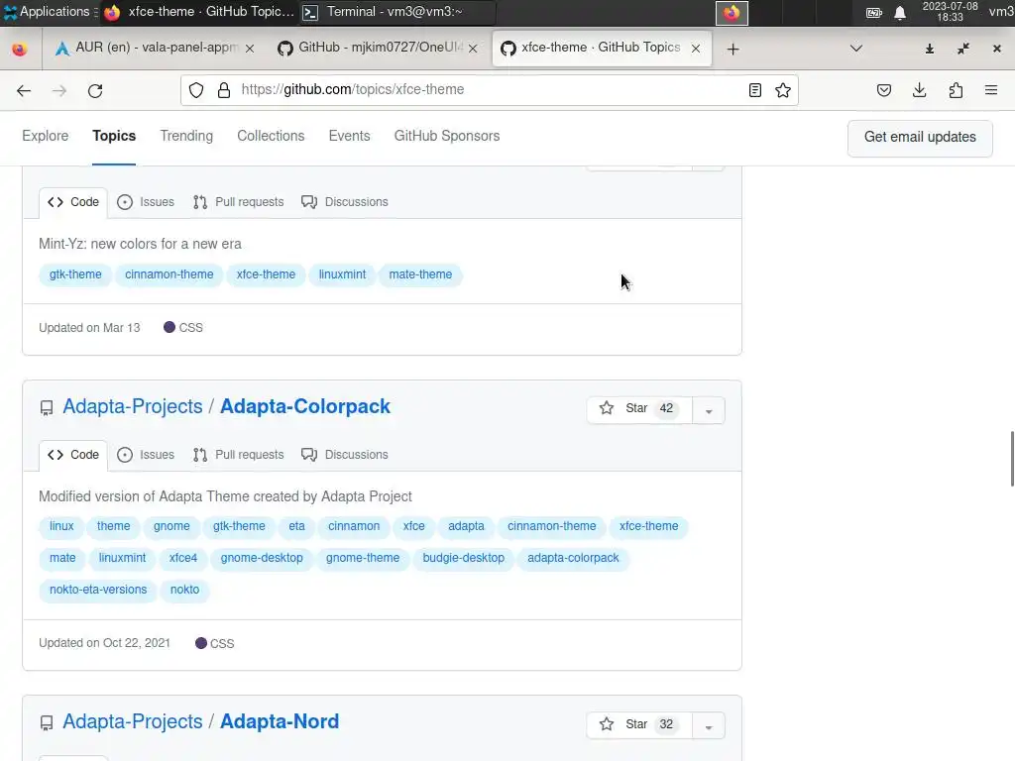Open the extensions puzzle icon
Viewport: 1015px width, 761px height.
(956, 90)
